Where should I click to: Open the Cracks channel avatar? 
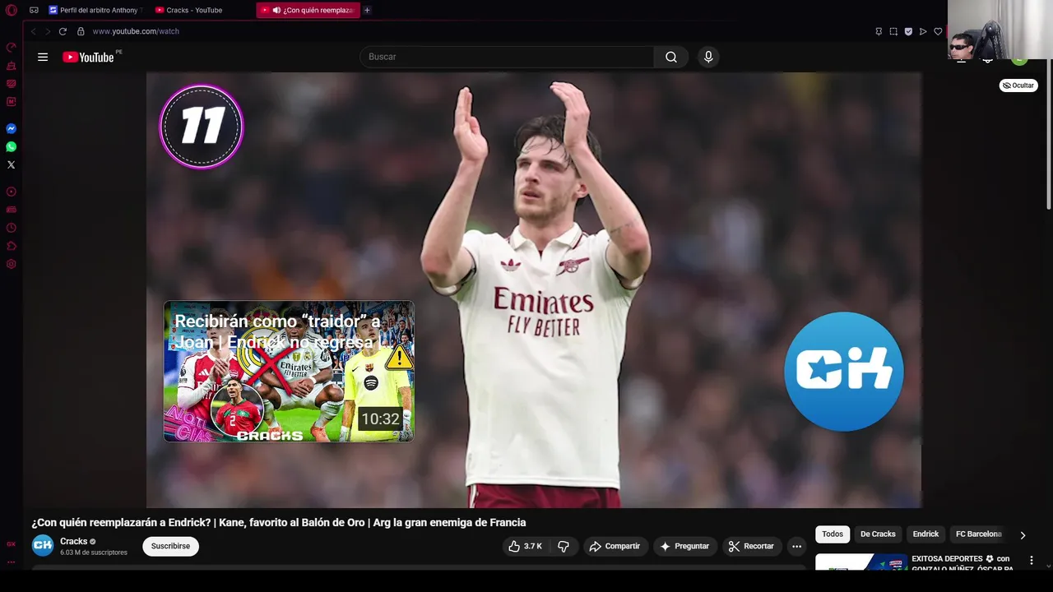tap(43, 545)
